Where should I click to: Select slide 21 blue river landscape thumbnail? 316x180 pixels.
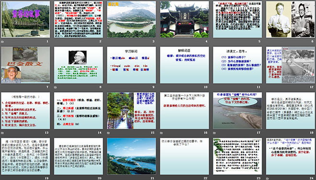(x=131, y=156)
